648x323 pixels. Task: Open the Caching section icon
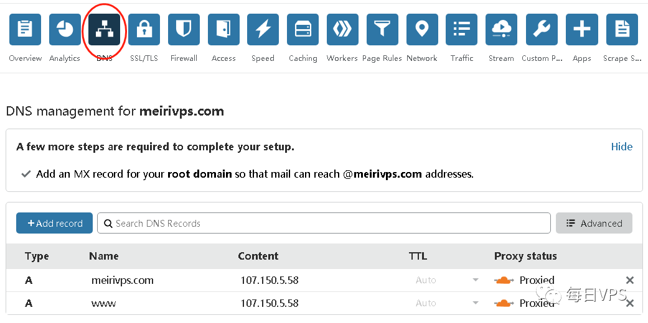click(x=303, y=29)
